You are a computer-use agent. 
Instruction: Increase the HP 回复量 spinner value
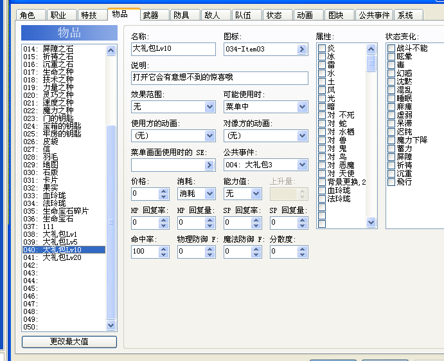pyautogui.click(x=209, y=220)
